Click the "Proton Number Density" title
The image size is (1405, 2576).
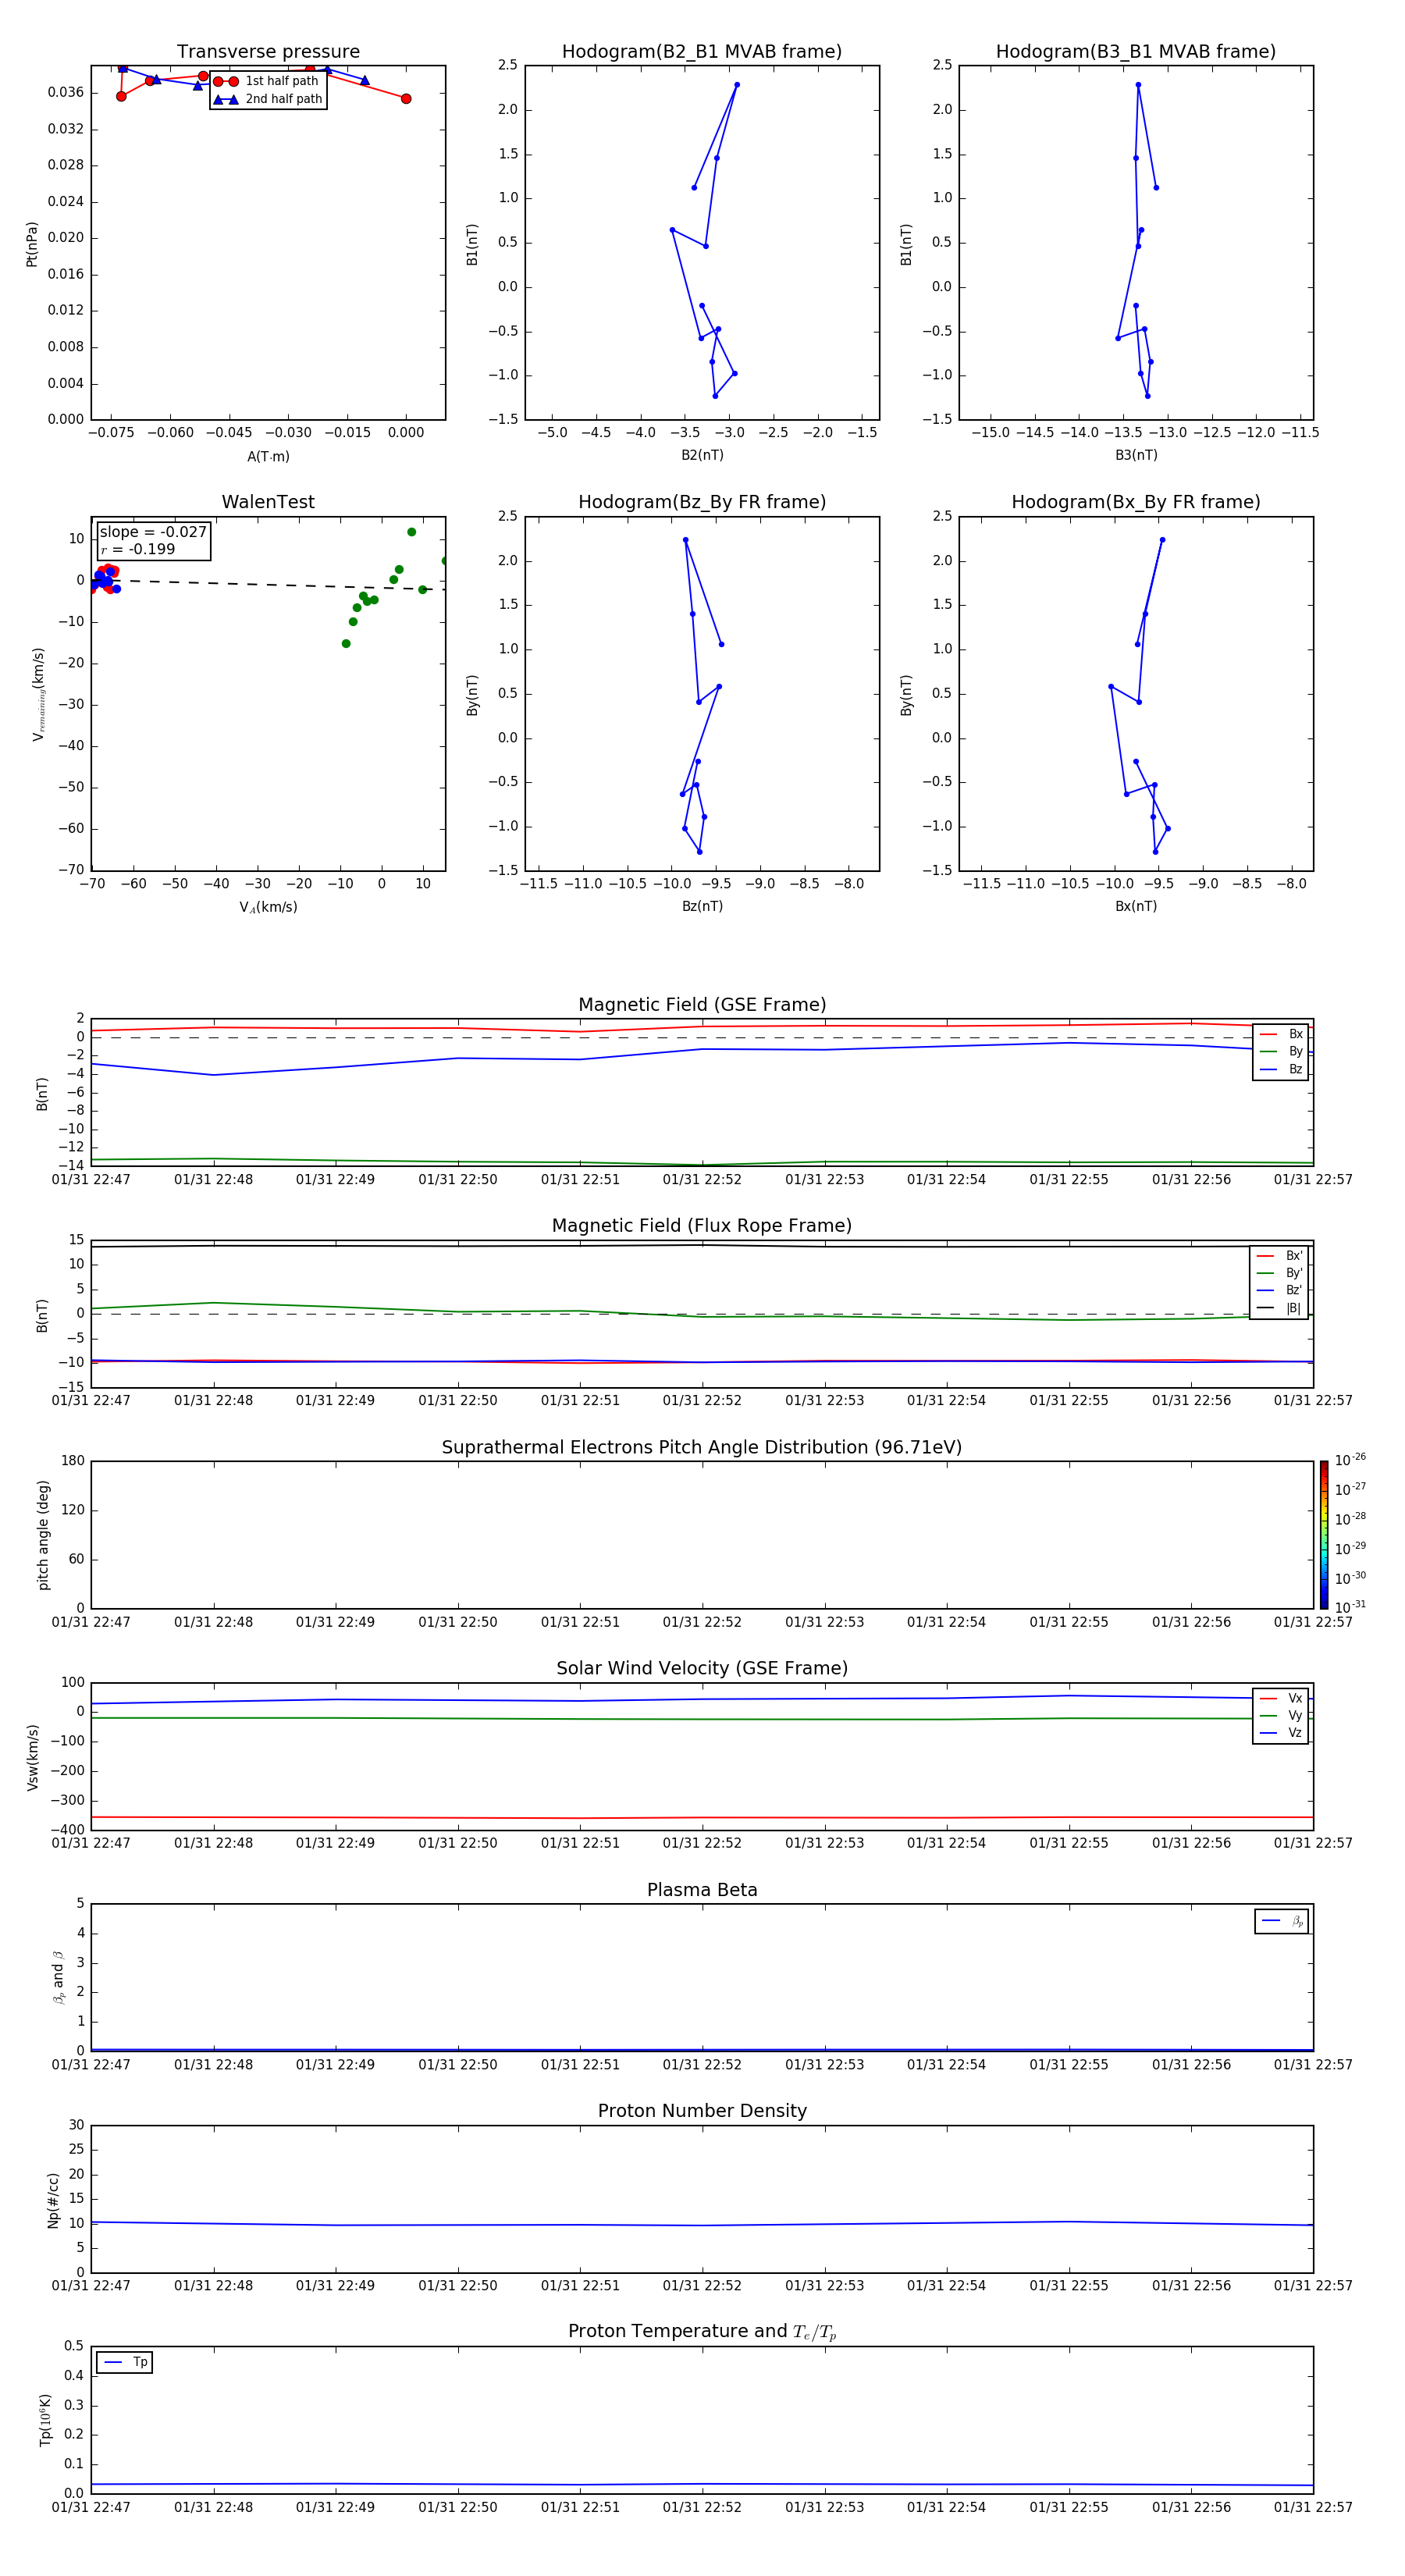[702, 2111]
